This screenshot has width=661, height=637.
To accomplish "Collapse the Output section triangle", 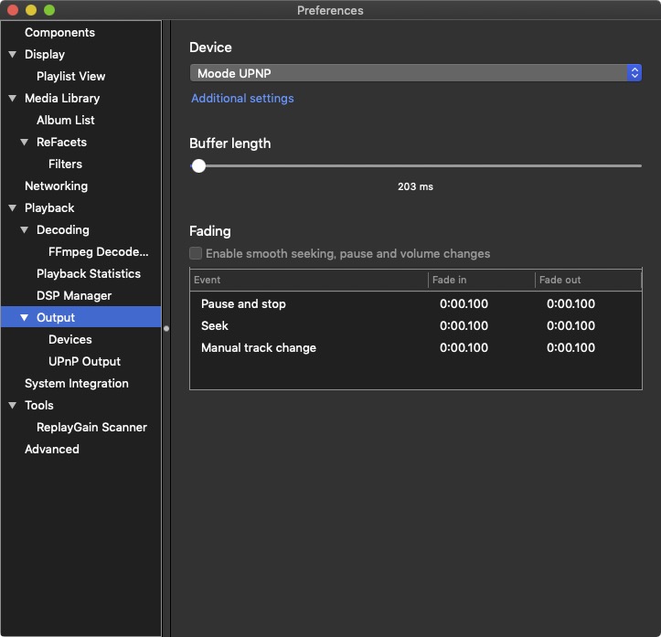I will click(x=25, y=318).
